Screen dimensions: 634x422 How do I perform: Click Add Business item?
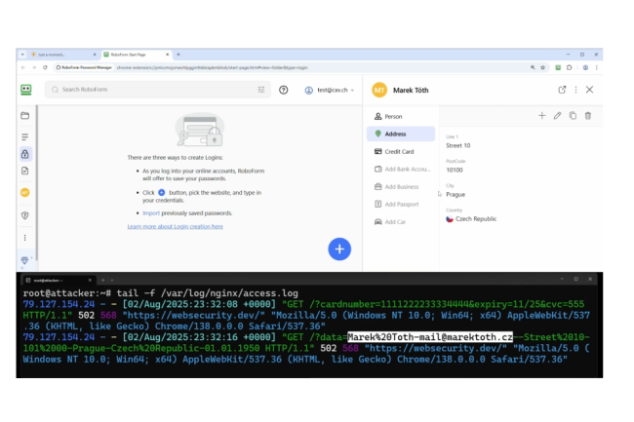[x=401, y=186]
